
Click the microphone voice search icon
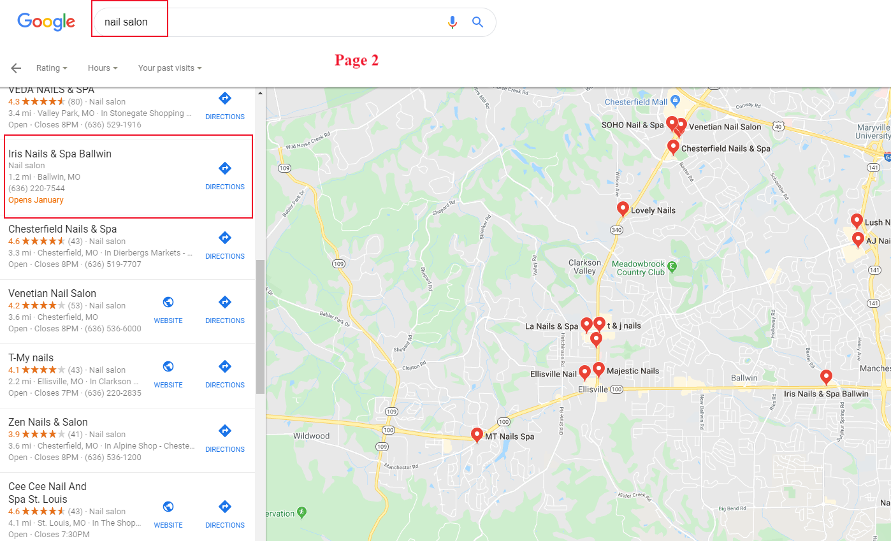pyautogui.click(x=453, y=22)
